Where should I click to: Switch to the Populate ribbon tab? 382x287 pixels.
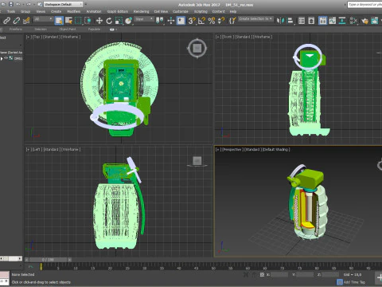[x=94, y=29]
